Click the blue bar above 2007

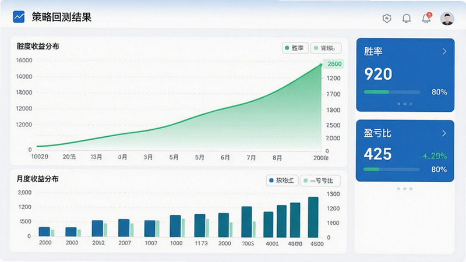coord(124,228)
